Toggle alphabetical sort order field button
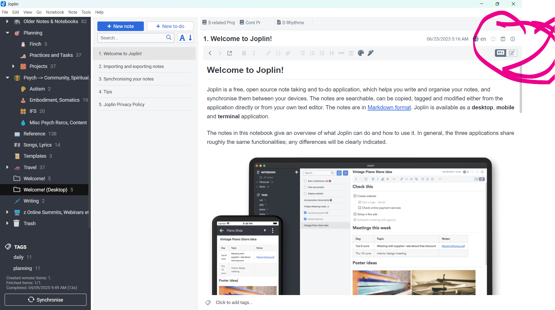 pos(182,38)
